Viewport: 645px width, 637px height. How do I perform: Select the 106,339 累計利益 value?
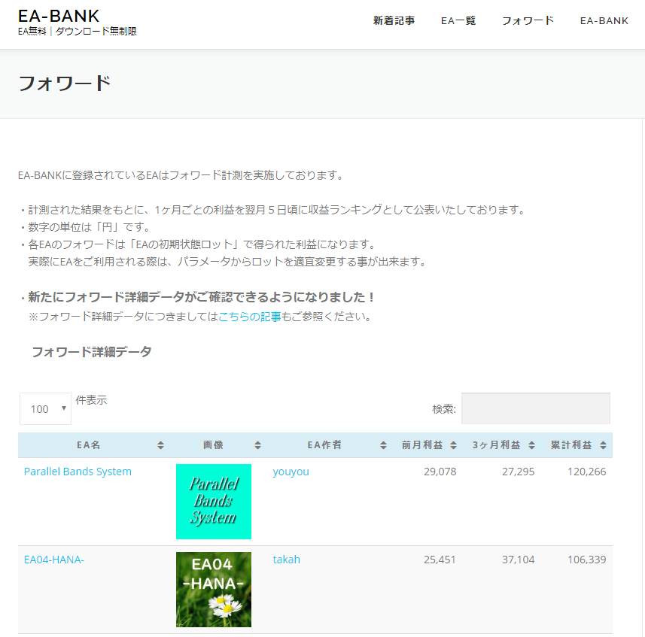point(586,560)
